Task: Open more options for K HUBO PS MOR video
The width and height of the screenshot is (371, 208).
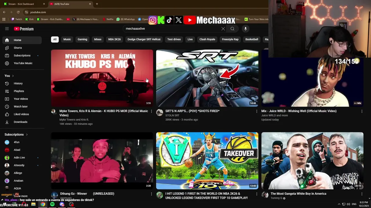Action: (x=151, y=111)
